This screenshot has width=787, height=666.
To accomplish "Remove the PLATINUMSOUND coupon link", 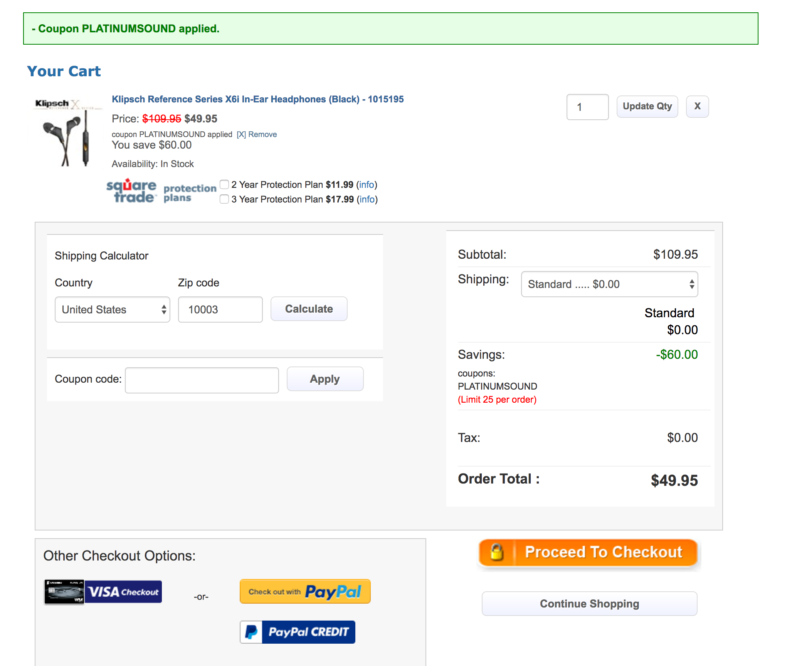I will point(257,134).
